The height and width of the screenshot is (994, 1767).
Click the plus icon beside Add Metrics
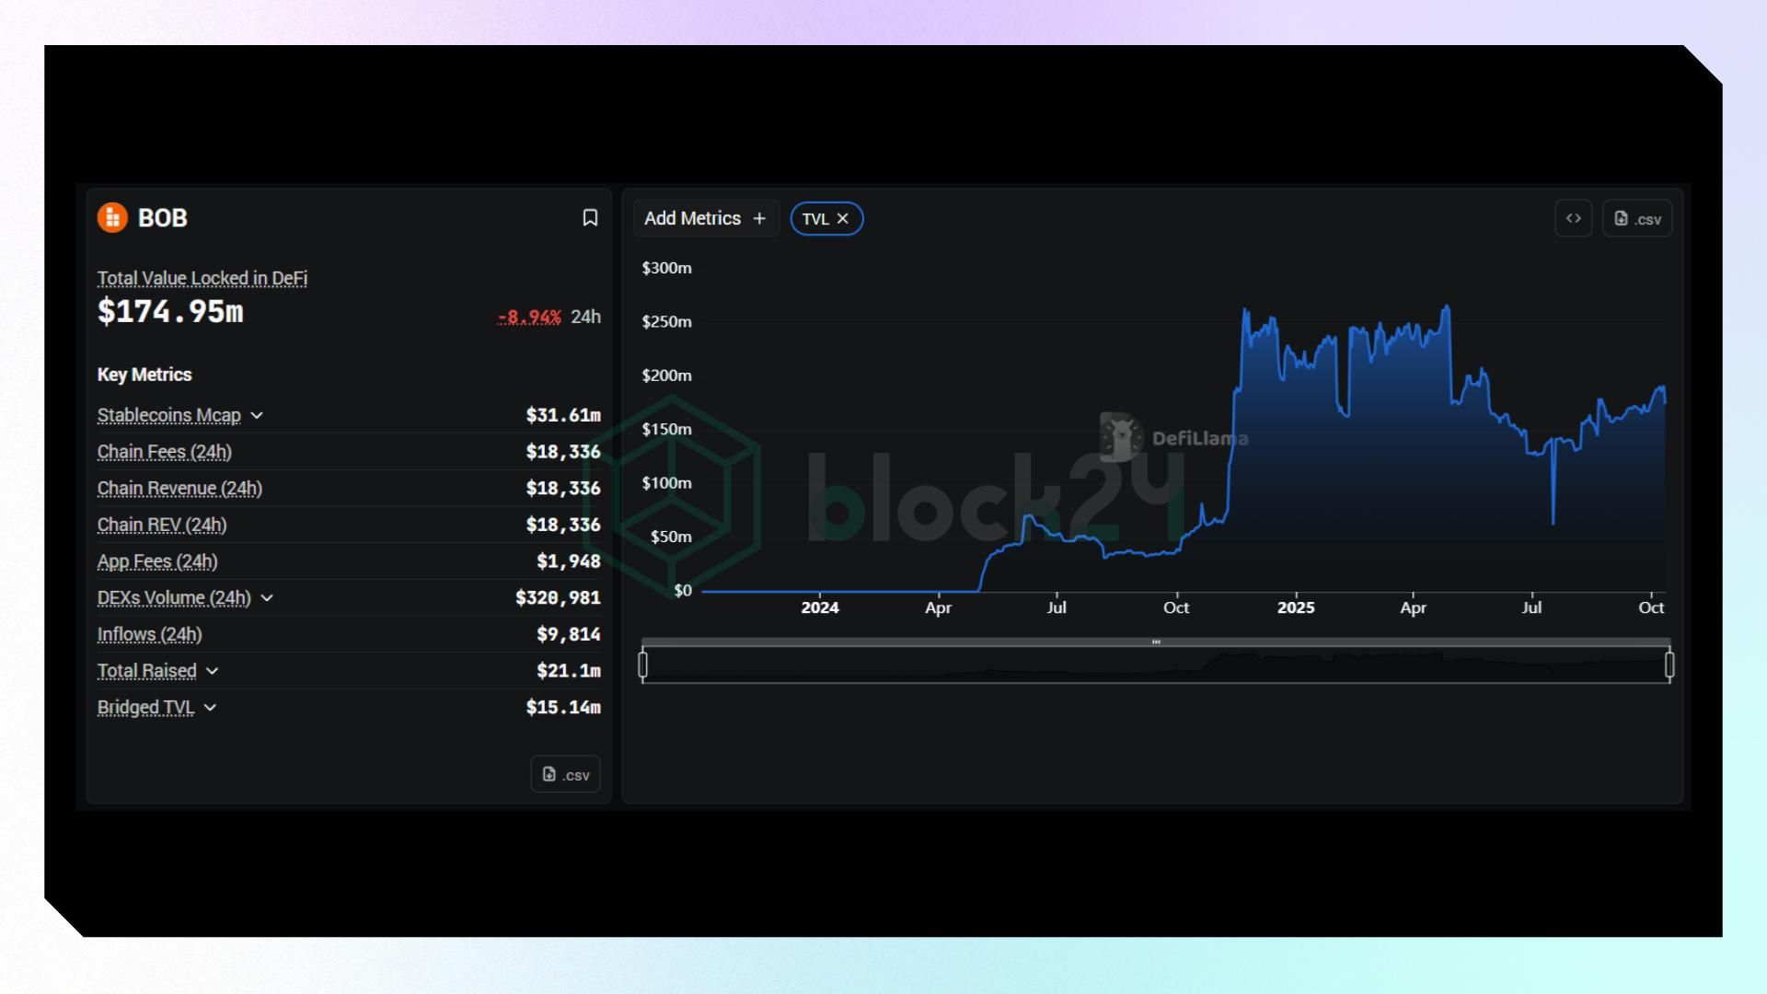pyautogui.click(x=759, y=219)
